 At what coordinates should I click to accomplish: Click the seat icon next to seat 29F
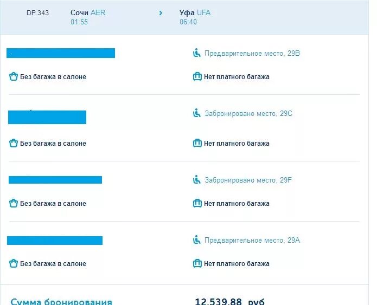coord(197,180)
